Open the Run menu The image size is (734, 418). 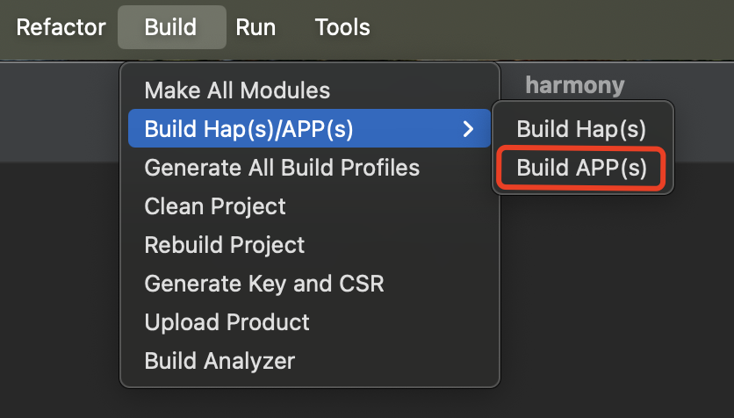(255, 27)
